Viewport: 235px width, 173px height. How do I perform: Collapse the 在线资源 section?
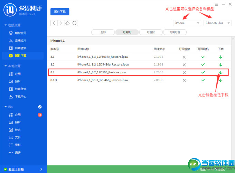pyautogui.click(x=5, y=26)
